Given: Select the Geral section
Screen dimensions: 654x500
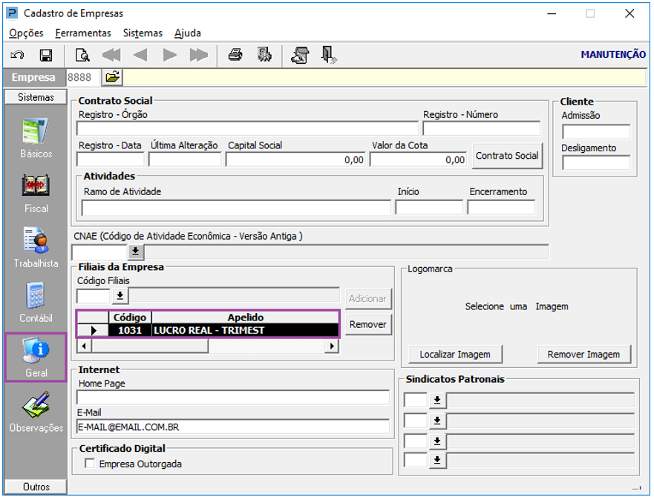Looking at the screenshot, I should click(x=36, y=357).
